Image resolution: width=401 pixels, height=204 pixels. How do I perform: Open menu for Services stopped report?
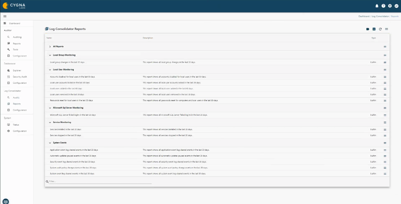pyautogui.click(x=385, y=135)
